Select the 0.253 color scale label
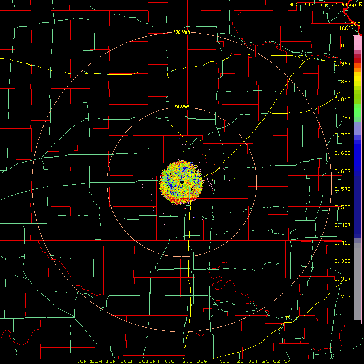This screenshot has height=364, width=364. point(343,297)
